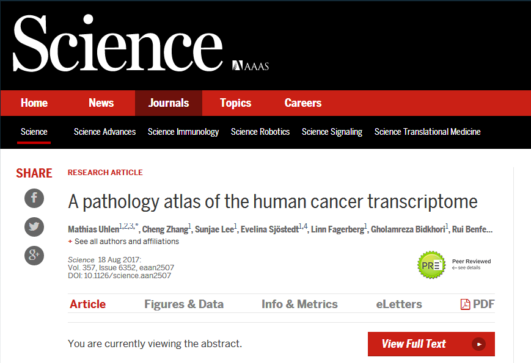Click the PDF document icon
531x363 pixels.
pyautogui.click(x=466, y=304)
